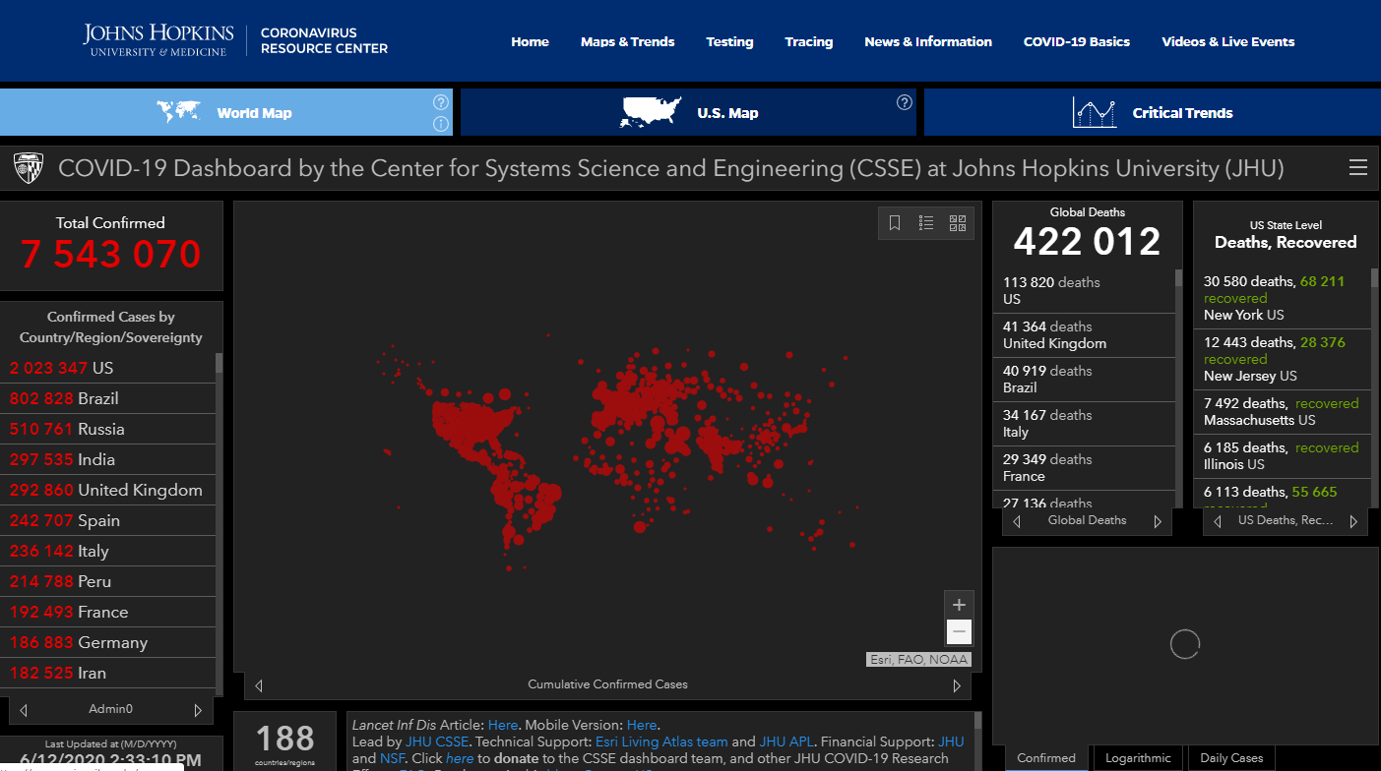Click the world map silhouette icon
Image resolution: width=1381 pixels, height=771 pixels.
[x=178, y=112]
